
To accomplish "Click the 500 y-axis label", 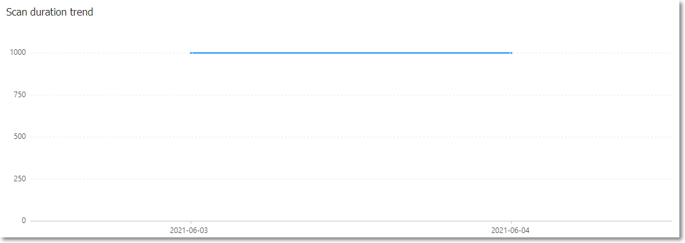I will [21, 137].
